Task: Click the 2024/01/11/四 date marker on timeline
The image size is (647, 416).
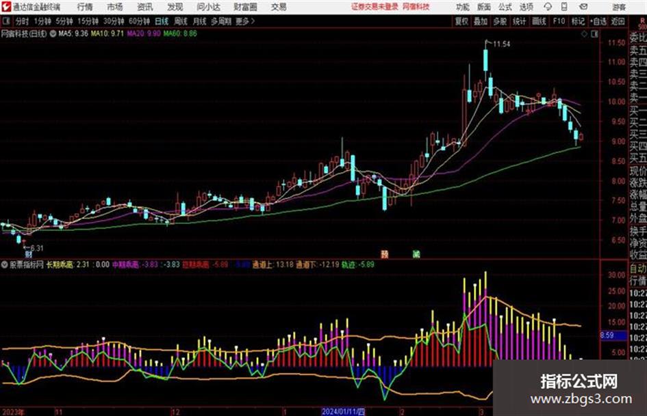Action: click(343, 411)
